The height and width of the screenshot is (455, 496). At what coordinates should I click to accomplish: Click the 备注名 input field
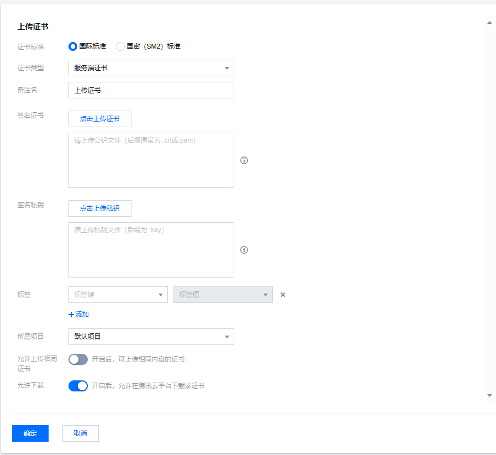coord(151,90)
